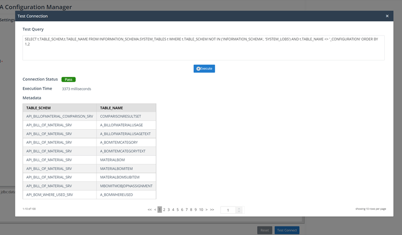This screenshot has width=402, height=235.
Task: Select the A_BILLOFMATERIALUSAGETEXT cell
Action: point(126,134)
